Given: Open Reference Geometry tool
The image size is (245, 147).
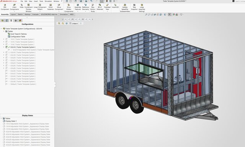Looking at the screenshot, I should pos(85,7).
